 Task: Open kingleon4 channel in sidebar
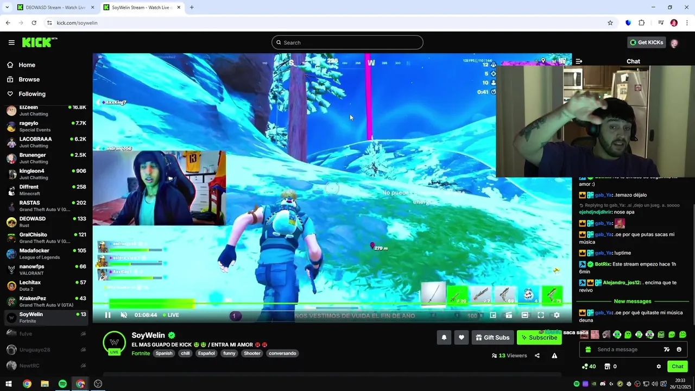(46, 174)
